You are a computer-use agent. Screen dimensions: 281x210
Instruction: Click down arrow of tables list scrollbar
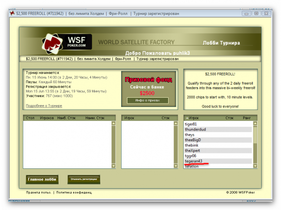(x=113, y=166)
